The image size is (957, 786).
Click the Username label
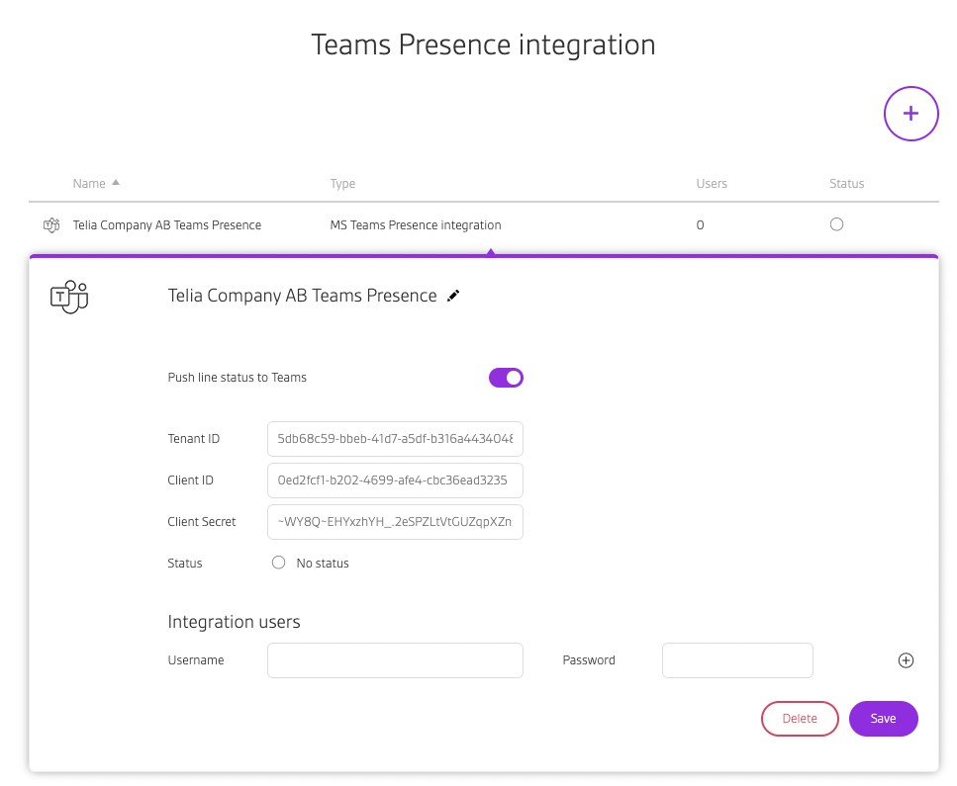196,660
